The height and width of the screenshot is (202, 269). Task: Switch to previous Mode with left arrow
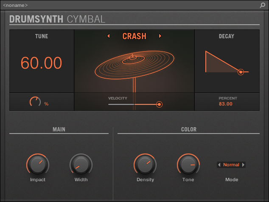pyautogui.click(x=219, y=165)
